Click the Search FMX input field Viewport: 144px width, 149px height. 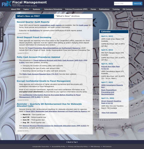pos(123,4)
